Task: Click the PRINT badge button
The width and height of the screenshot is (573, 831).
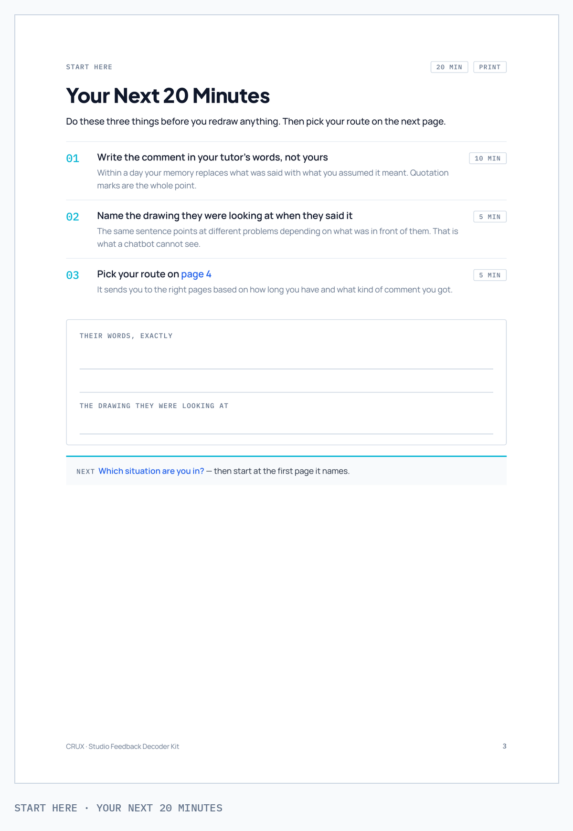Action: pos(490,67)
